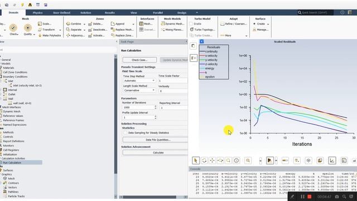The width and height of the screenshot is (357, 201).
Task: Click the task page horizontal scrollbar
Action: pyautogui.click(x=149, y=197)
